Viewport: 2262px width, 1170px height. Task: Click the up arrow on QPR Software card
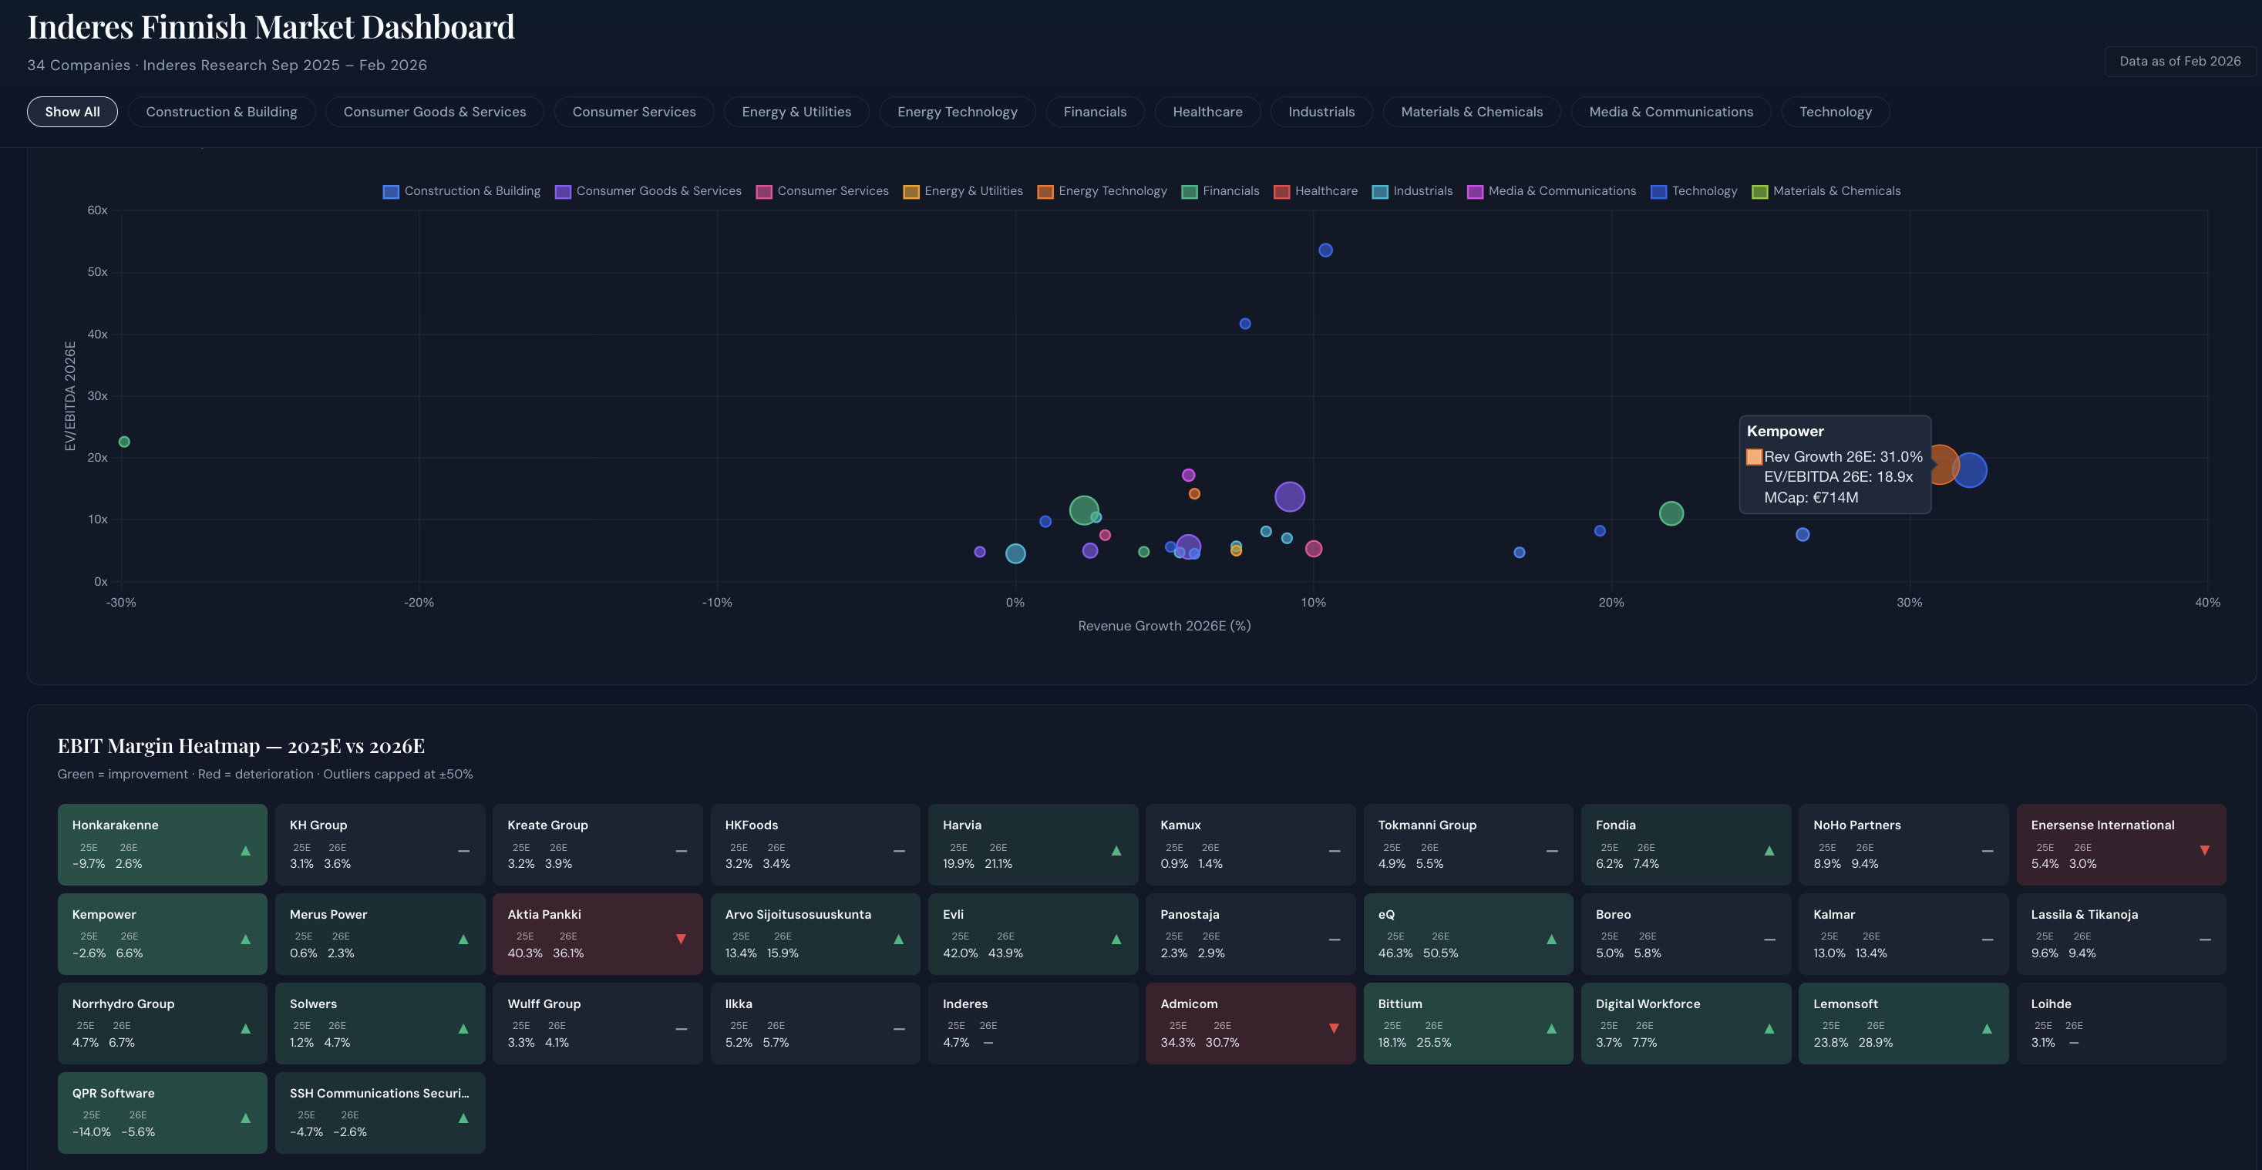click(246, 1118)
